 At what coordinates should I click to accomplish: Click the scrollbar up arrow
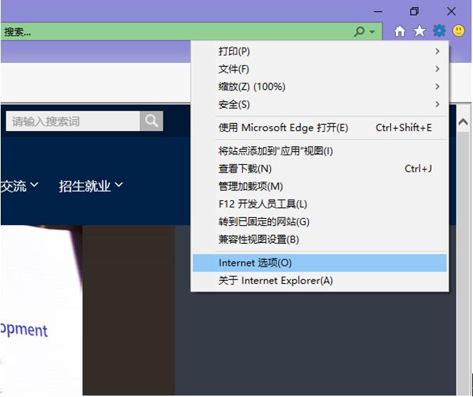tap(463, 122)
